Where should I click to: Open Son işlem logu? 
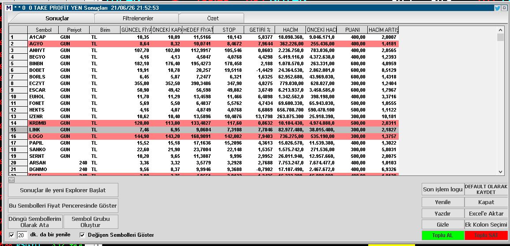pos(443,189)
